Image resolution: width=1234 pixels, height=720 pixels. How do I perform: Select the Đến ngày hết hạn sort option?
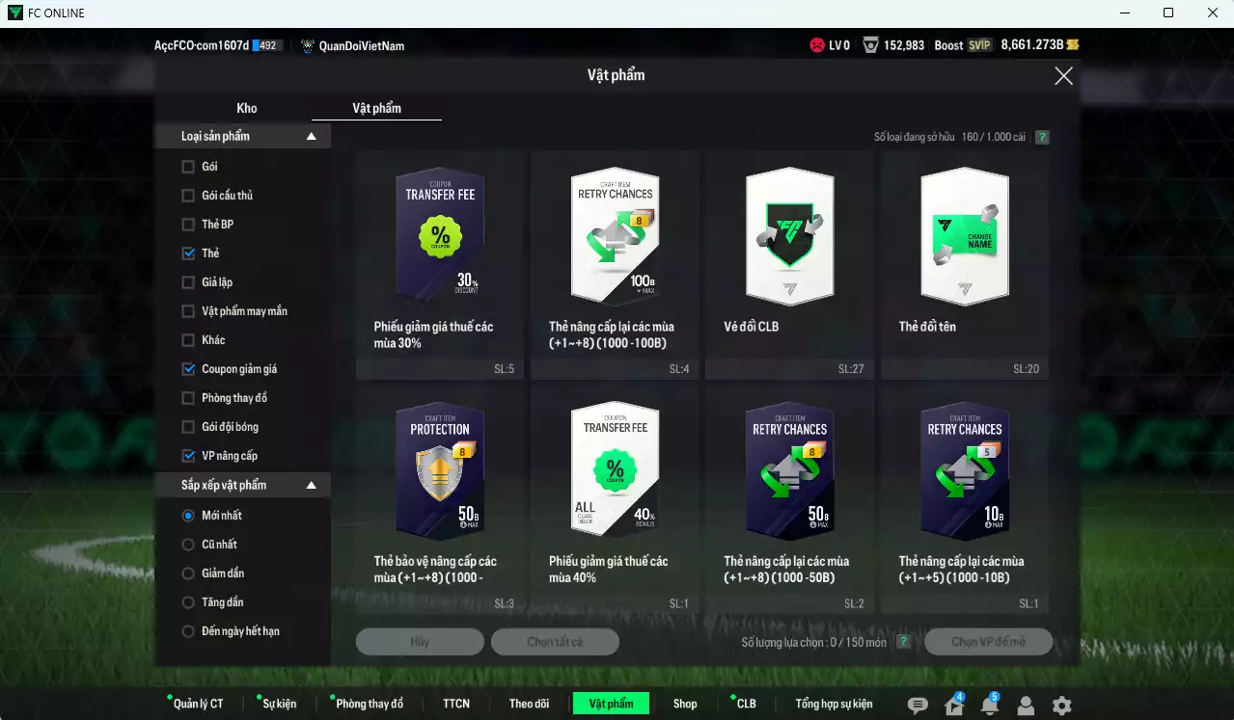click(x=188, y=631)
